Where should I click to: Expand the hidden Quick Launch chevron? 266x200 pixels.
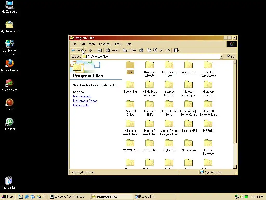coord(44,196)
